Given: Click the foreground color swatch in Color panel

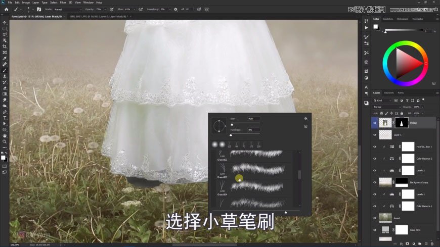Looking at the screenshot, I should (x=375, y=27).
